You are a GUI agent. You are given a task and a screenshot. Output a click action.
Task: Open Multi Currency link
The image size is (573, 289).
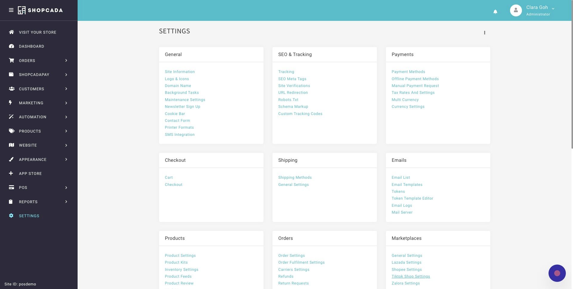[405, 100]
